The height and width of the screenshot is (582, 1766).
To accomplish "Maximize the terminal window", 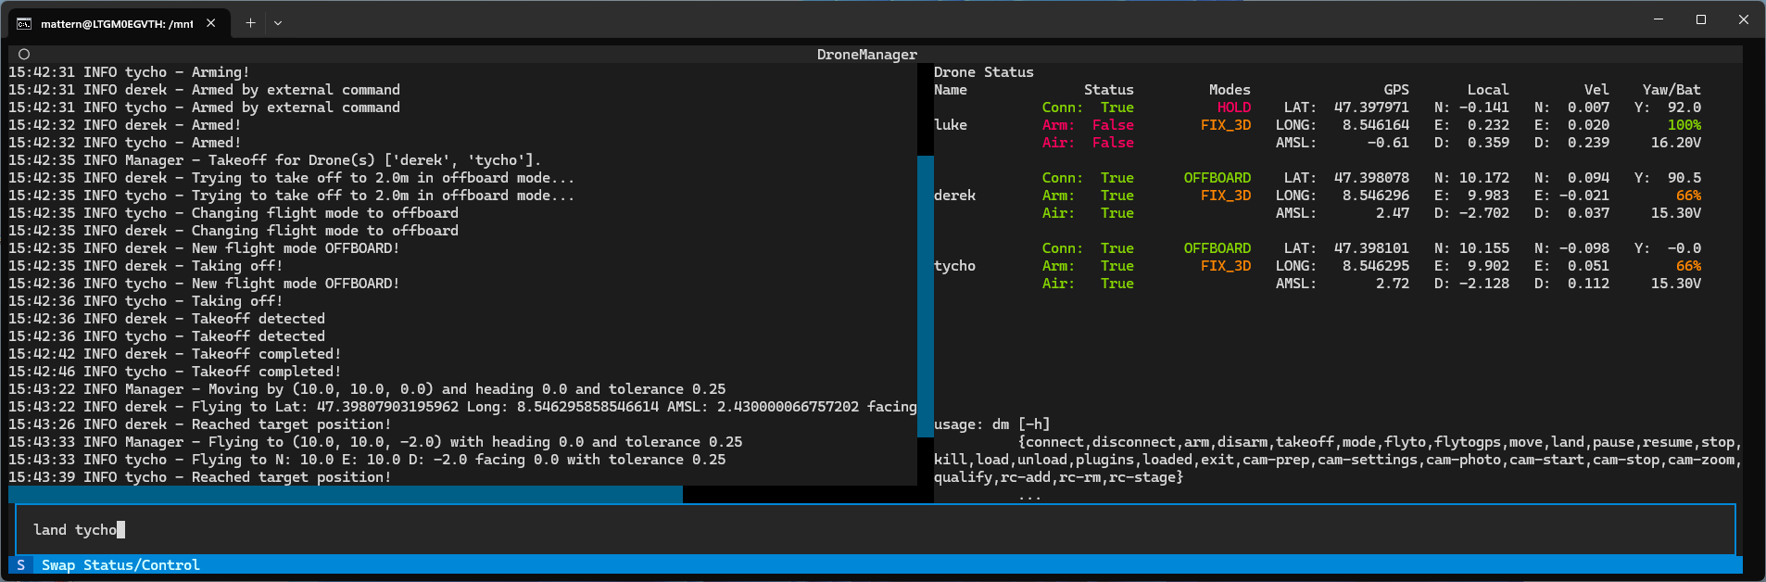I will point(1701,19).
